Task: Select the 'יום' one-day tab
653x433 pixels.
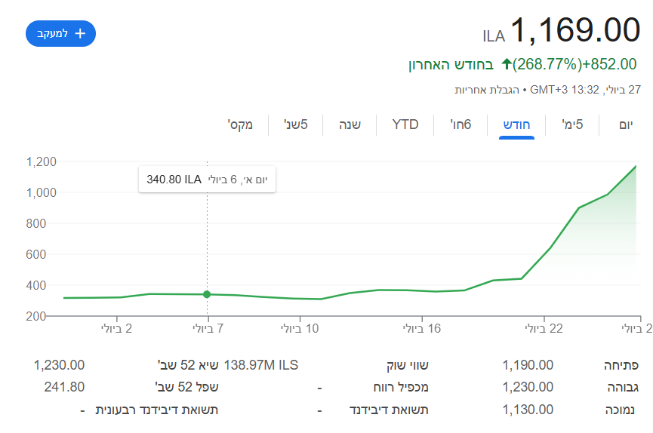Action: 626,124
